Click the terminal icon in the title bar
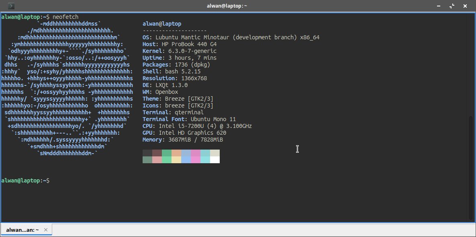Image resolution: width=476 pixels, height=237 pixels. pos(11,6)
